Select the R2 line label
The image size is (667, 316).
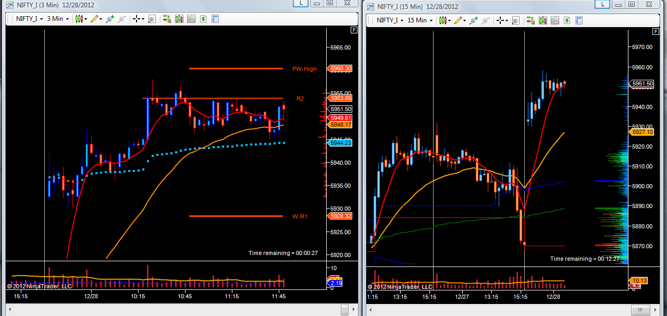pyautogui.click(x=300, y=99)
